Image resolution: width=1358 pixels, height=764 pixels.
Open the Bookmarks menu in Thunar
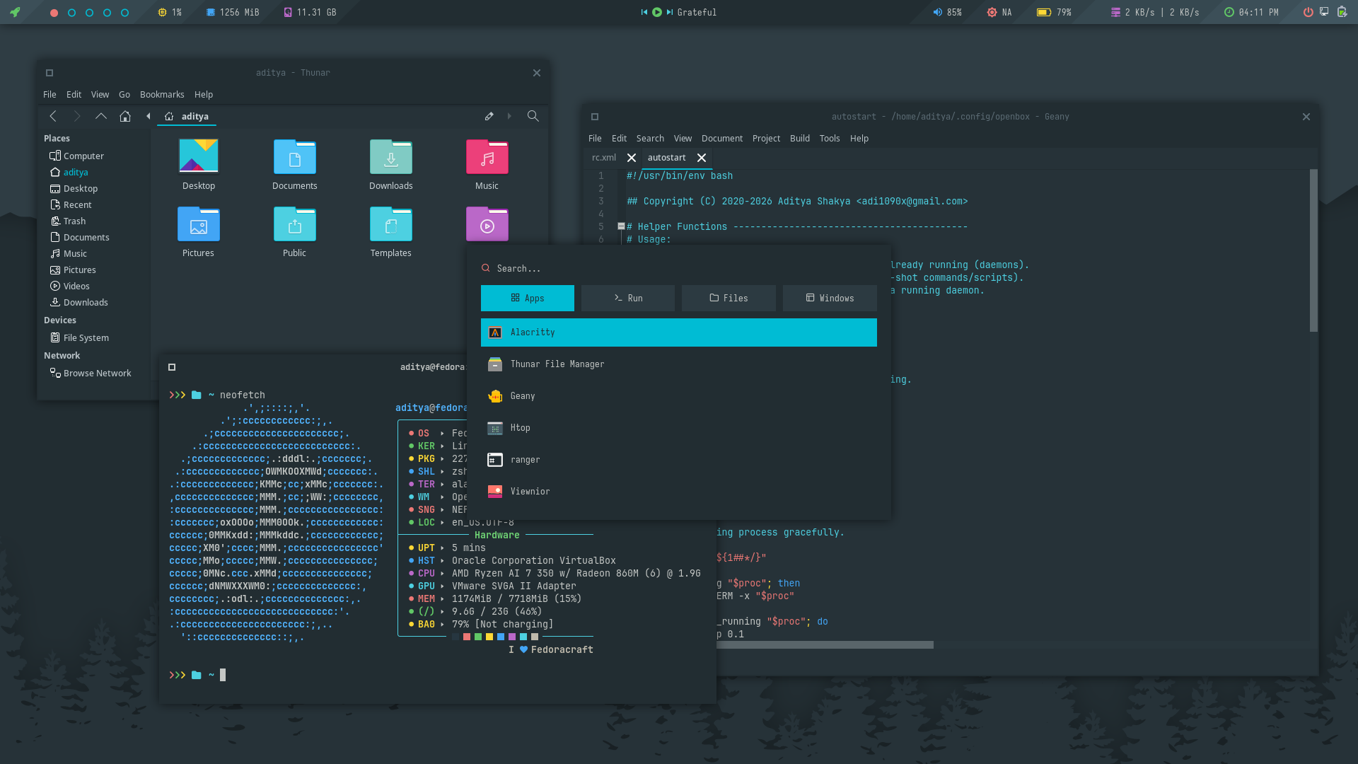[x=162, y=95]
